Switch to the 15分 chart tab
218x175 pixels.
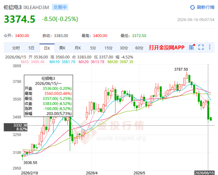pyautogui.click(x=108, y=48)
